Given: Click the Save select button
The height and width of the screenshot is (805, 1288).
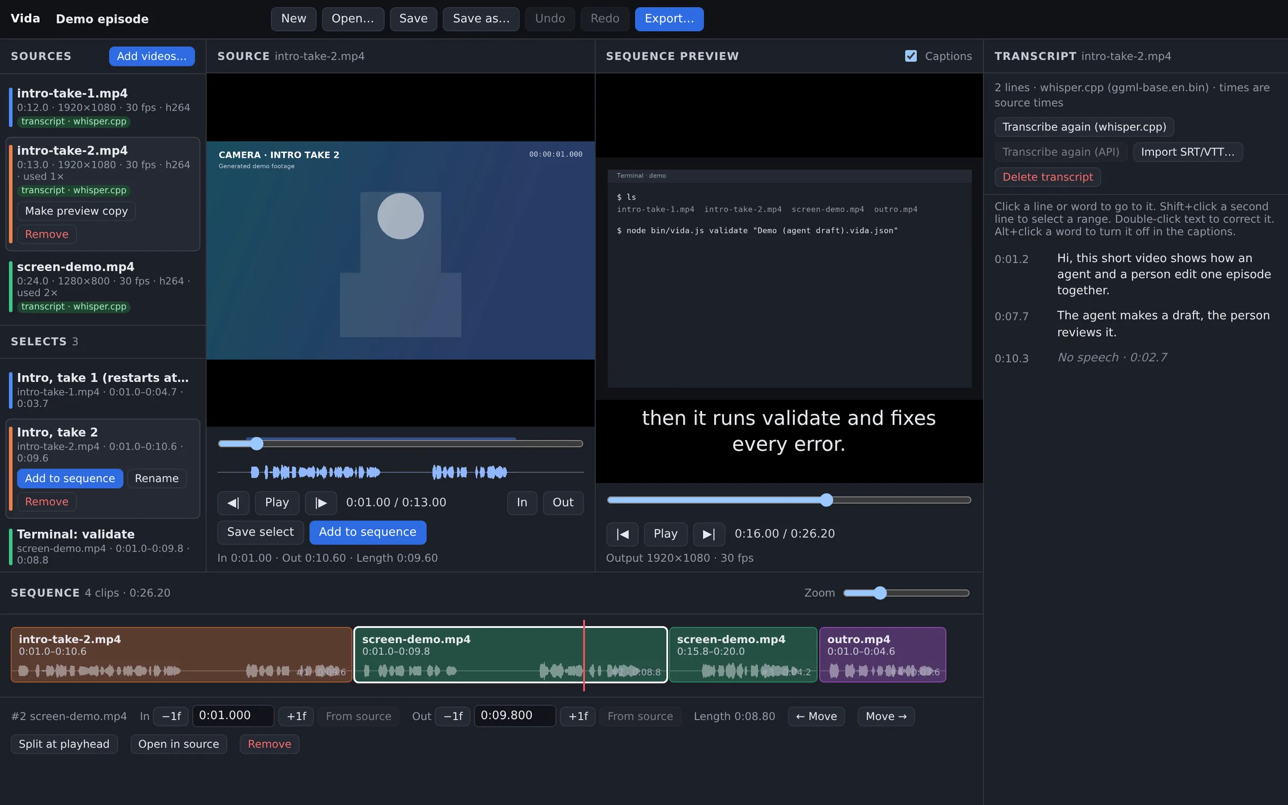Looking at the screenshot, I should (260, 532).
